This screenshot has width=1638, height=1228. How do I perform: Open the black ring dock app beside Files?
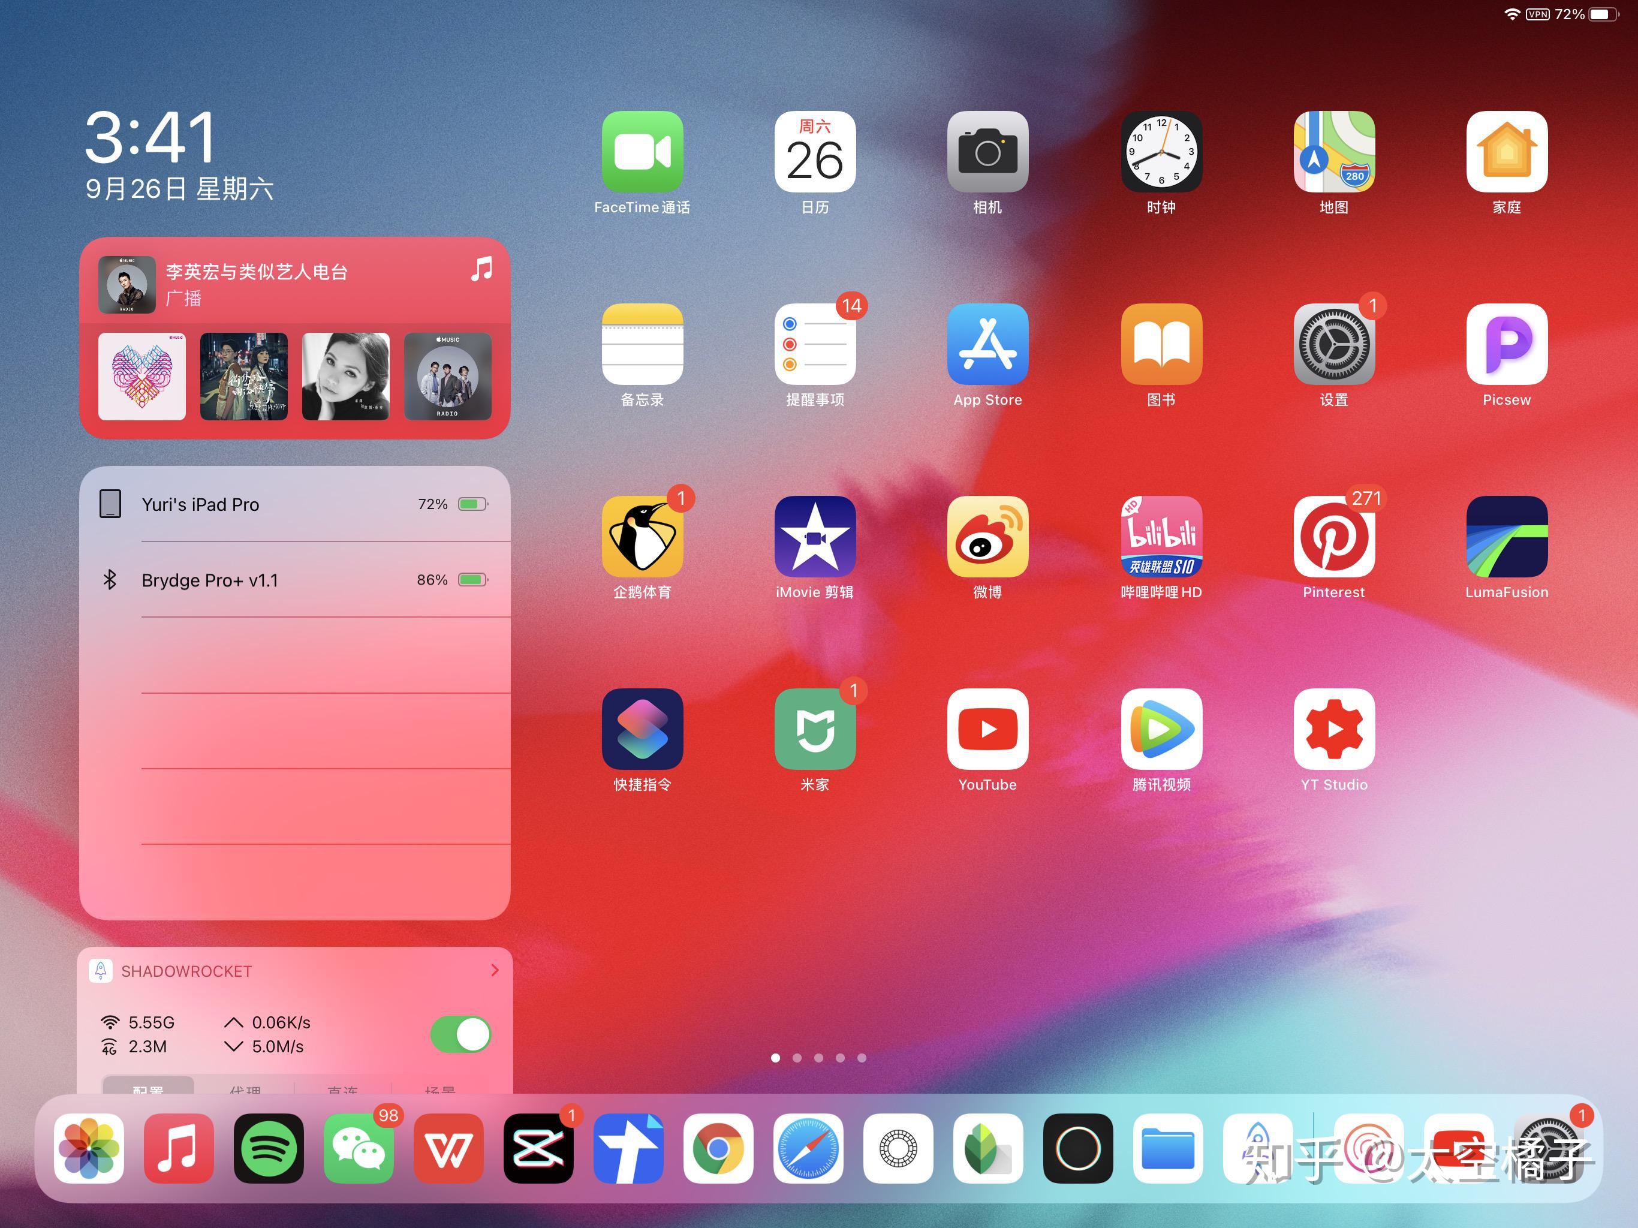click(x=1078, y=1148)
